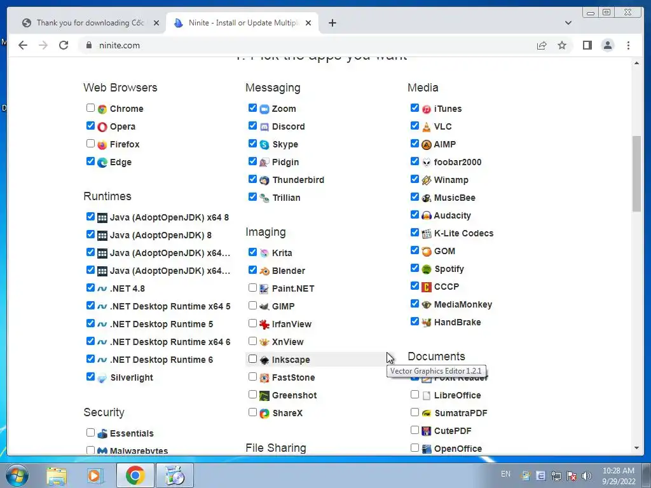The width and height of the screenshot is (651, 488).
Task: Click the MusicBee label
Action: click(455, 198)
